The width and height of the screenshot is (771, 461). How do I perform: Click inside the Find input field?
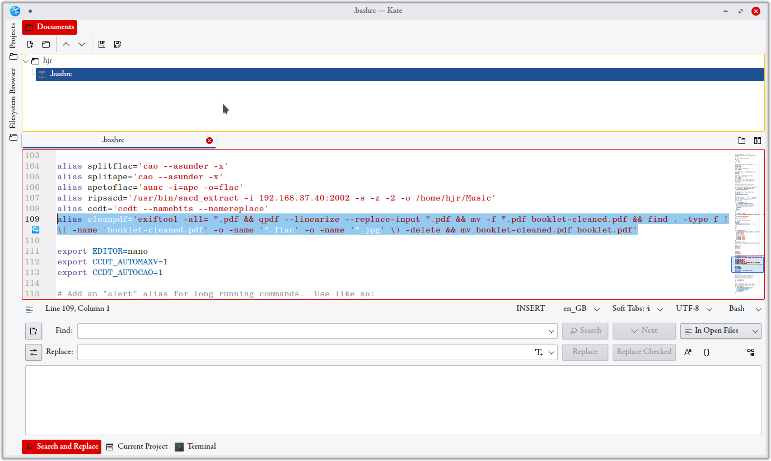(x=314, y=330)
